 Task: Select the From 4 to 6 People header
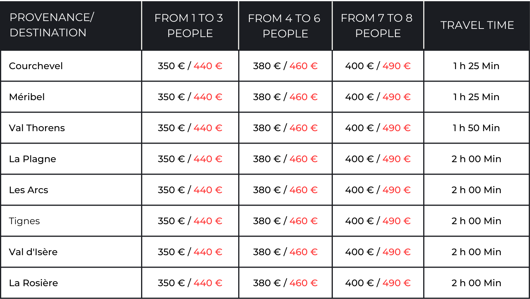pyautogui.click(x=285, y=25)
